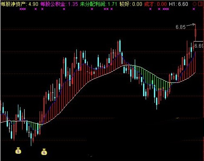Select the 较好: 0.00 indicator label
The width and height of the screenshot is (204, 161).
[131, 4]
